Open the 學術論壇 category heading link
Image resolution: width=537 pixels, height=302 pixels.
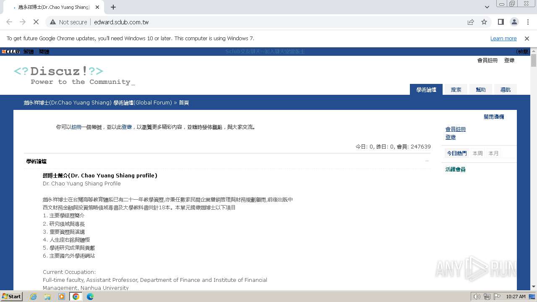click(36, 161)
